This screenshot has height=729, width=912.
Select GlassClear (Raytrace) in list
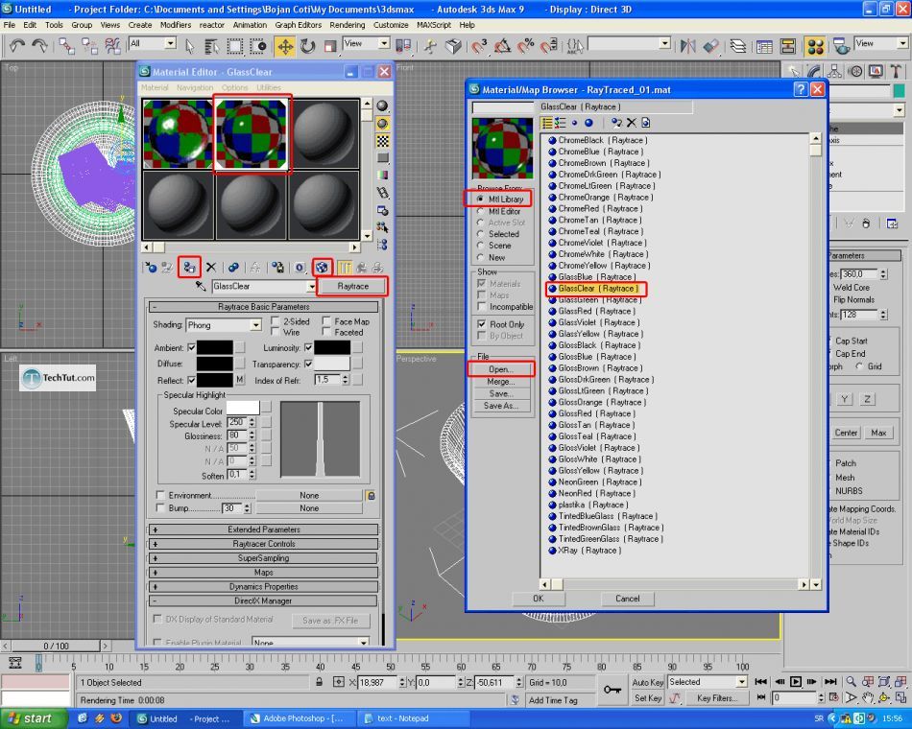pyautogui.click(x=597, y=289)
